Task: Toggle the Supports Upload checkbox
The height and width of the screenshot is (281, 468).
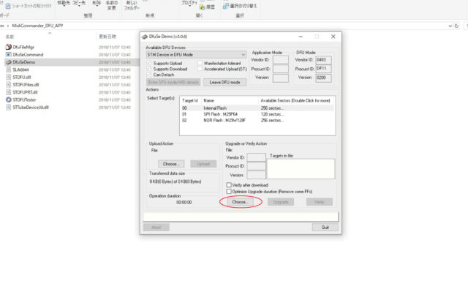Action: [148, 63]
